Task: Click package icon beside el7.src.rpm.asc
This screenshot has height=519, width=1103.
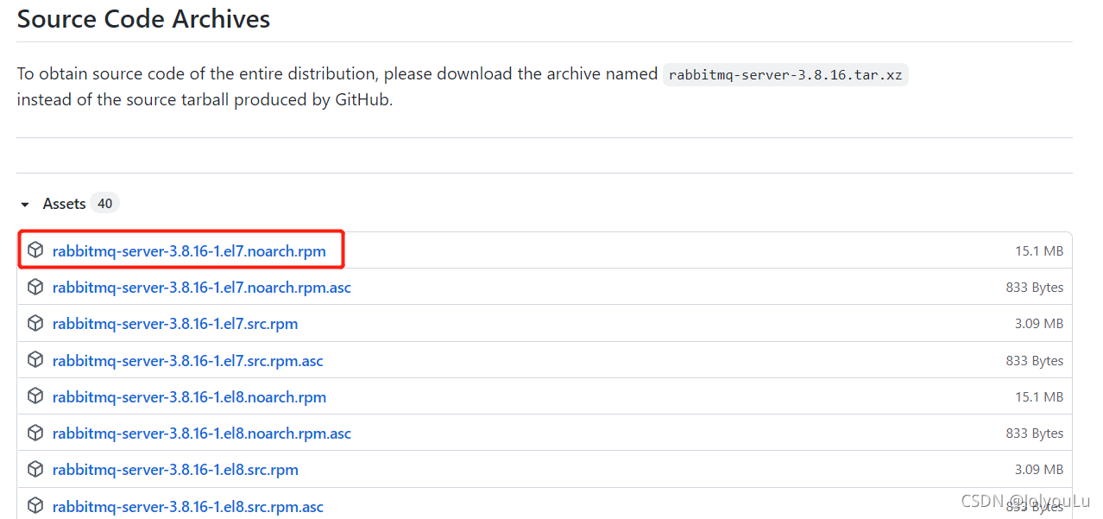Action: coord(35,360)
